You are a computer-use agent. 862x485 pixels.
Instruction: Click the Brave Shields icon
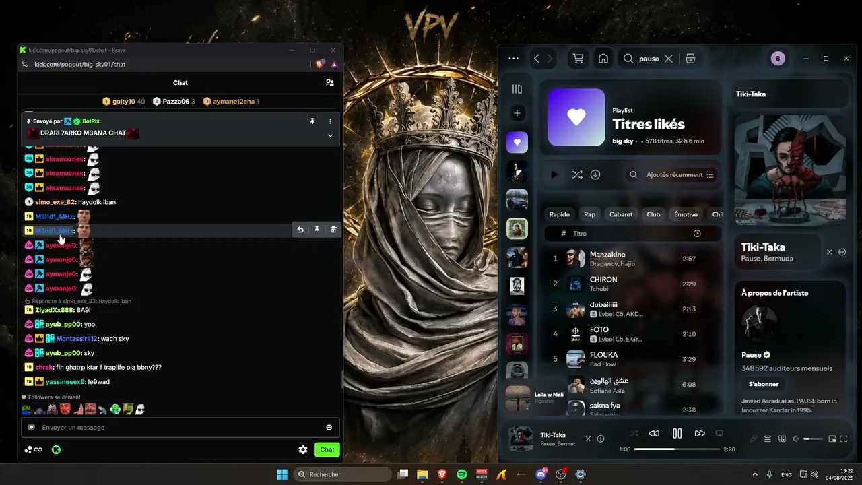(320, 64)
